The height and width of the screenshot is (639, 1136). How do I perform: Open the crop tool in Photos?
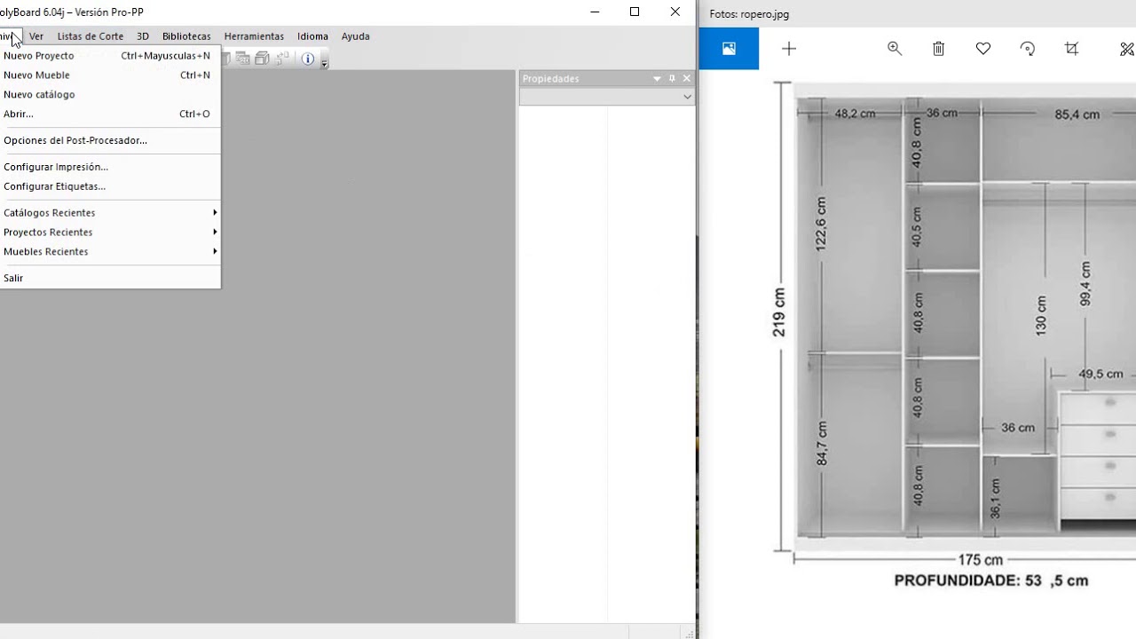tap(1072, 49)
